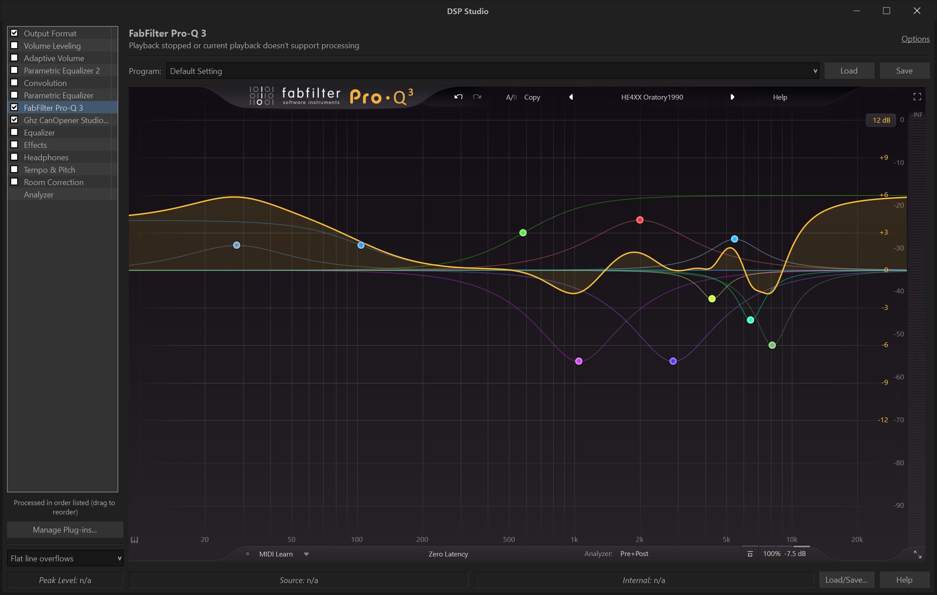937x595 pixels.
Task: Select Equalizer in the DSP list
Action: pyautogui.click(x=62, y=132)
